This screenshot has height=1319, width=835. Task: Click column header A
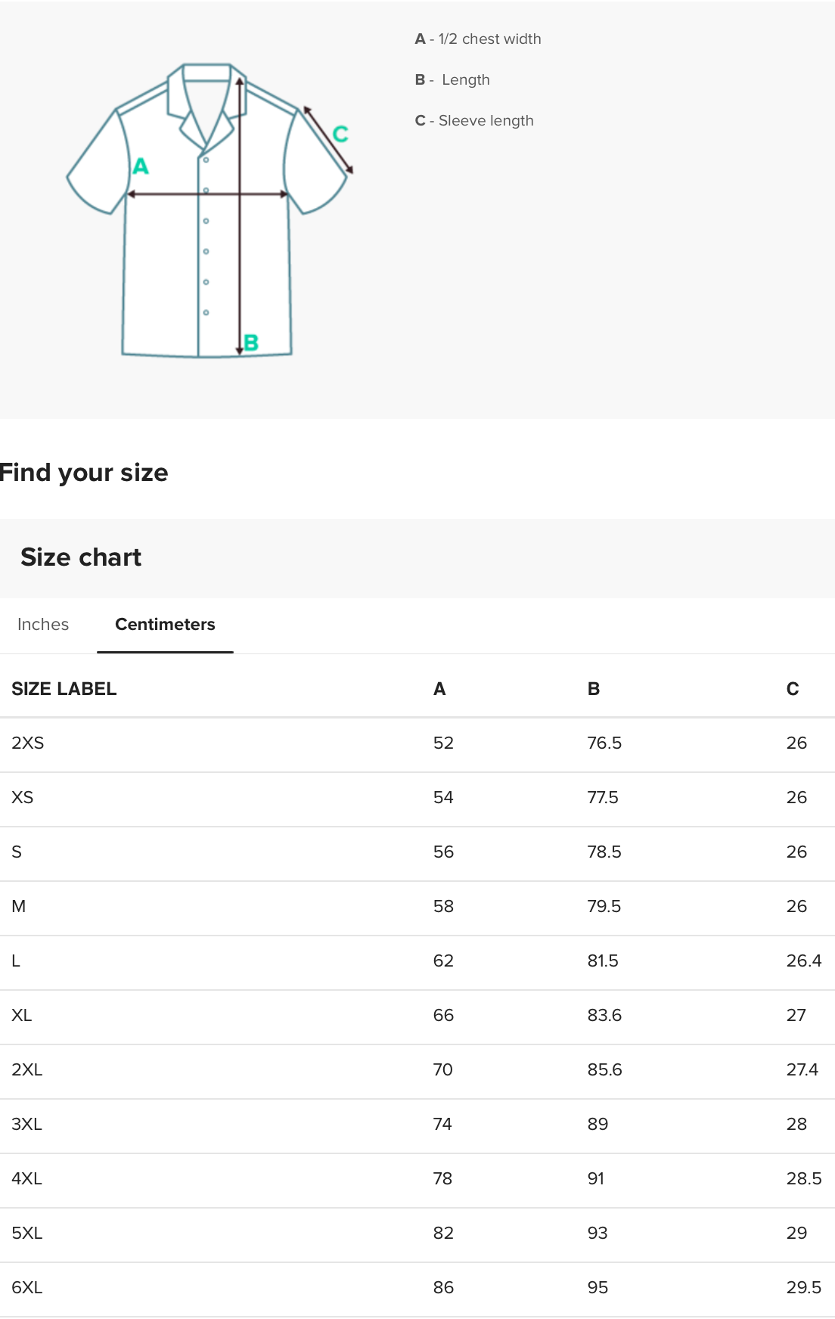tap(439, 689)
